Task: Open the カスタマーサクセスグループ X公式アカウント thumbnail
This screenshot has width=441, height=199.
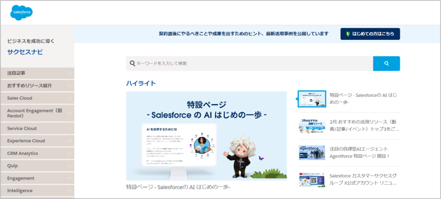Action: [312, 179]
